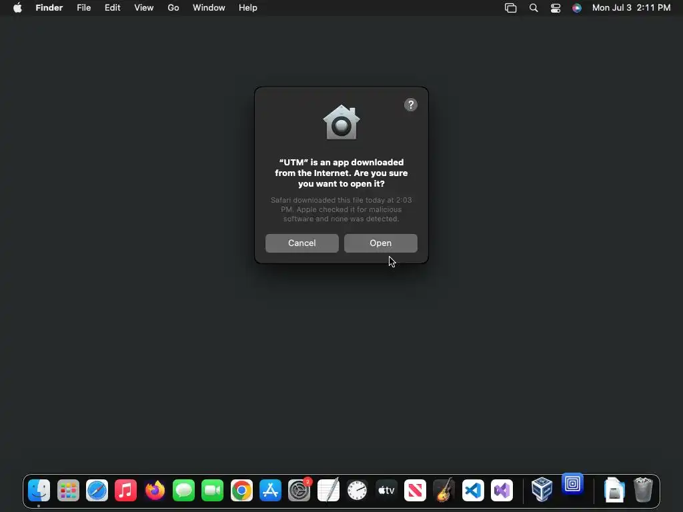Viewport: 683px width, 512px height.
Task: Open Spotlight search in the menu bar
Action: pyautogui.click(x=534, y=8)
